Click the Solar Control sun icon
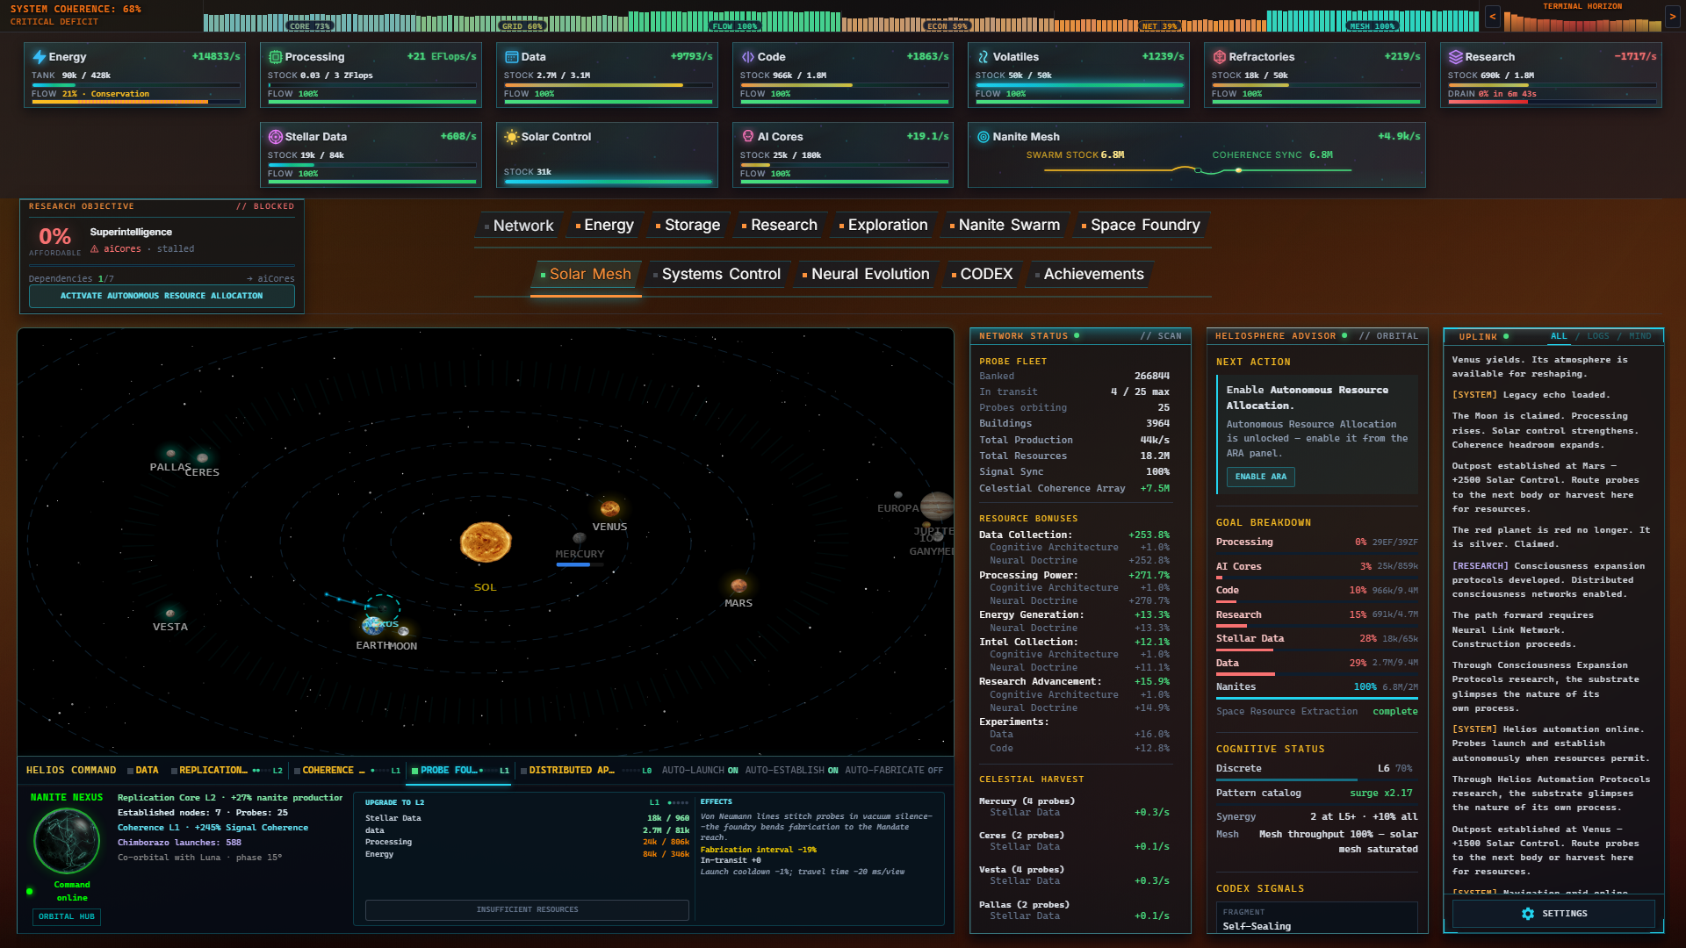 (x=511, y=137)
